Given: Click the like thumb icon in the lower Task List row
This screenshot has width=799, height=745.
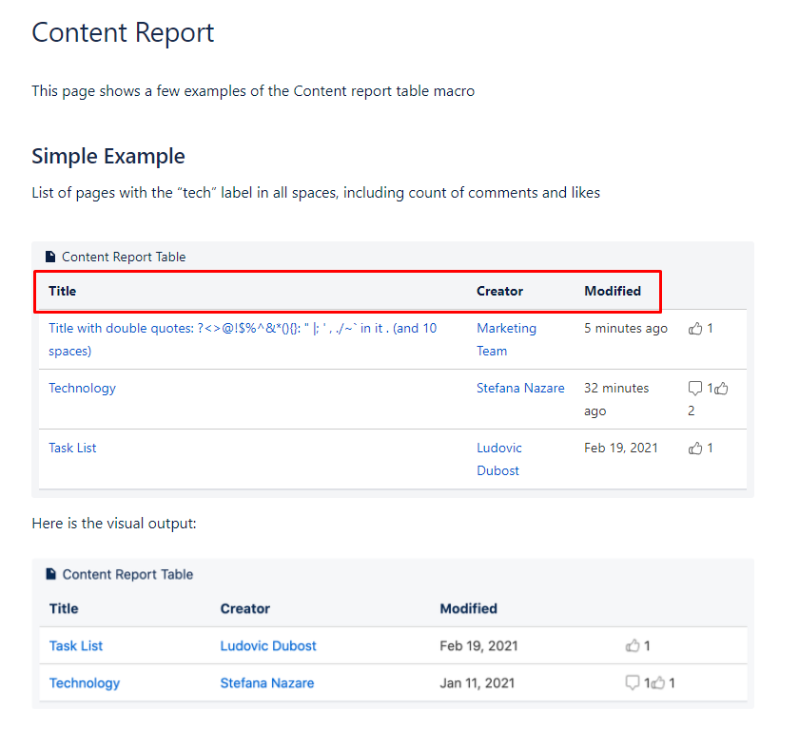Looking at the screenshot, I should 633,646.
